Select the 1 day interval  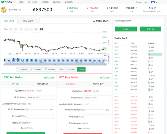pyautogui.click(x=81, y=69)
